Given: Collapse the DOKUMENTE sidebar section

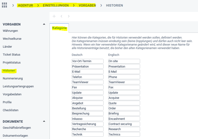Looking at the screenshot, I should 44,122.
